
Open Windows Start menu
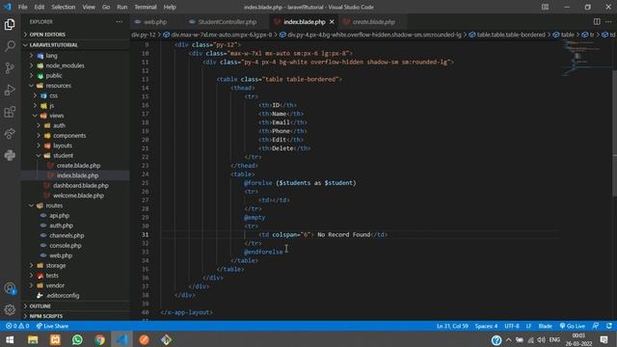coord(10,340)
